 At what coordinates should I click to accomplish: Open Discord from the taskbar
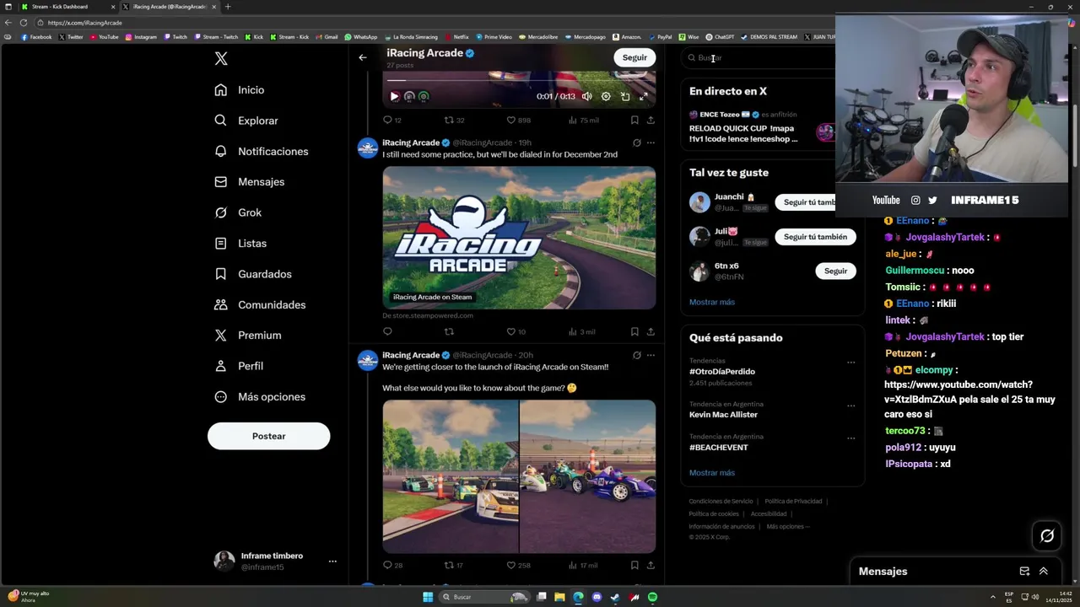(x=597, y=597)
